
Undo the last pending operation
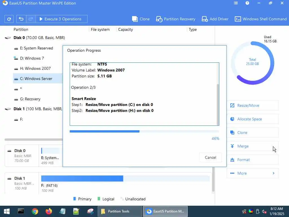click(21, 19)
